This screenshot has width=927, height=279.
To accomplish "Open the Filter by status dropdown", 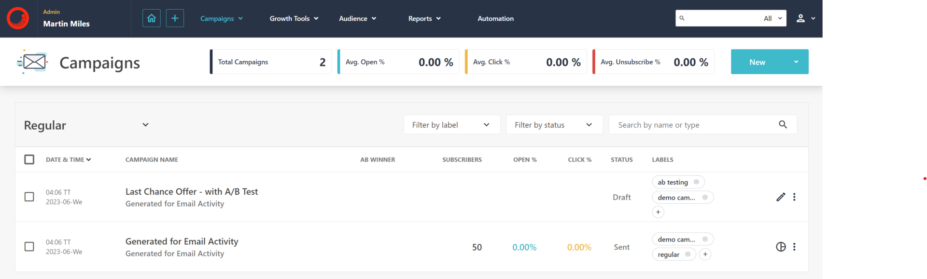I will coord(554,125).
